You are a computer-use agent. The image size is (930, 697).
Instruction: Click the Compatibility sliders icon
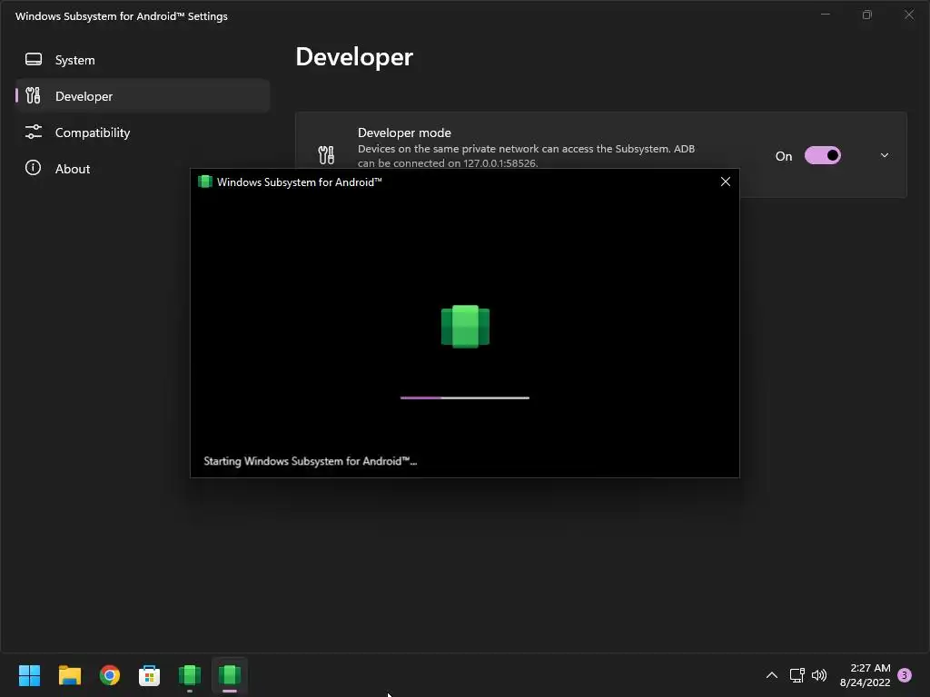click(34, 132)
